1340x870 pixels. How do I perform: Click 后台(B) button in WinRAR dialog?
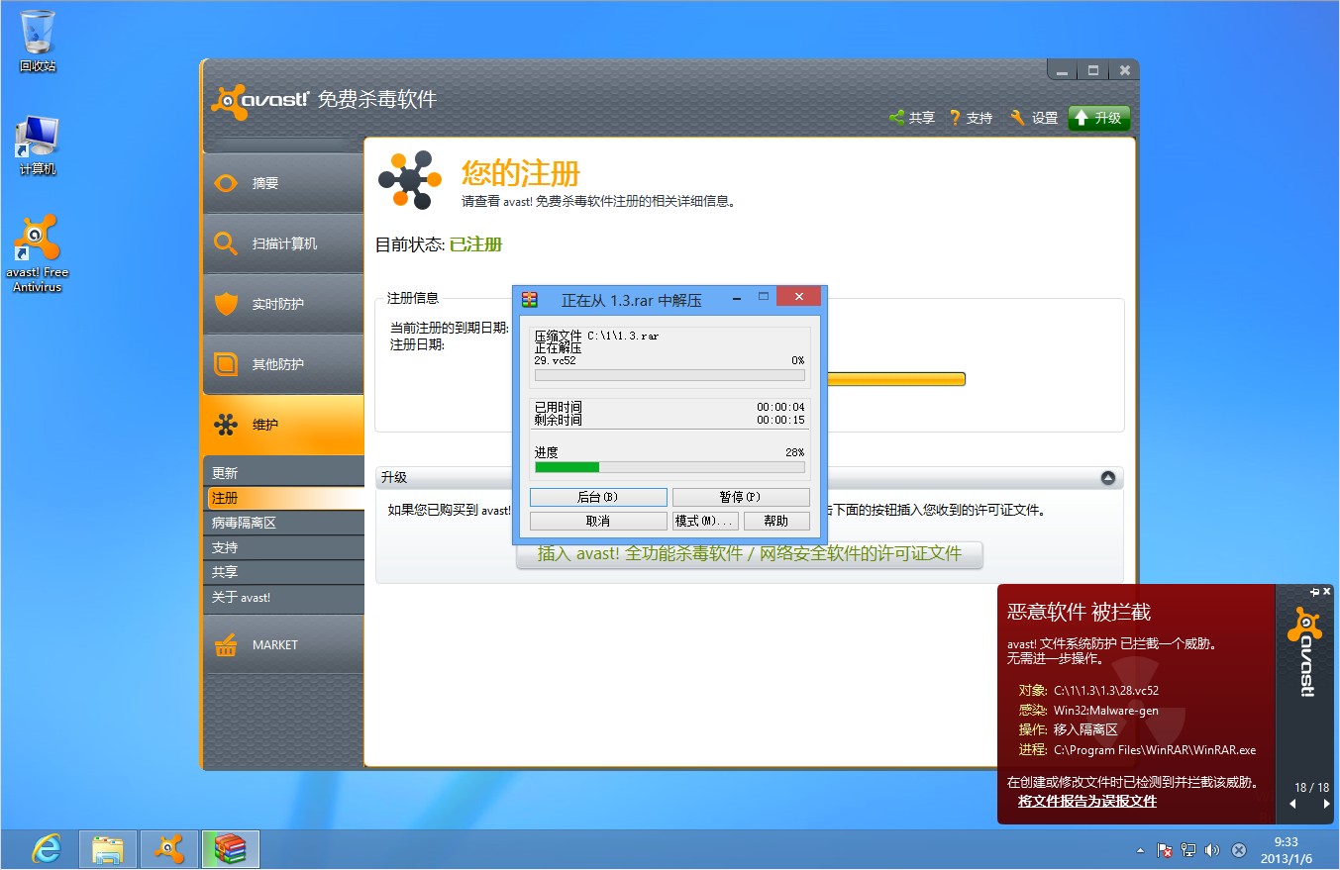click(598, 497)
